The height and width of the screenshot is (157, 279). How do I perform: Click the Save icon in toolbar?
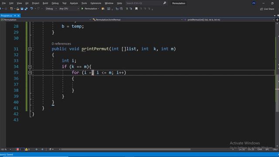pyautogui.click(x=22, y=9)
